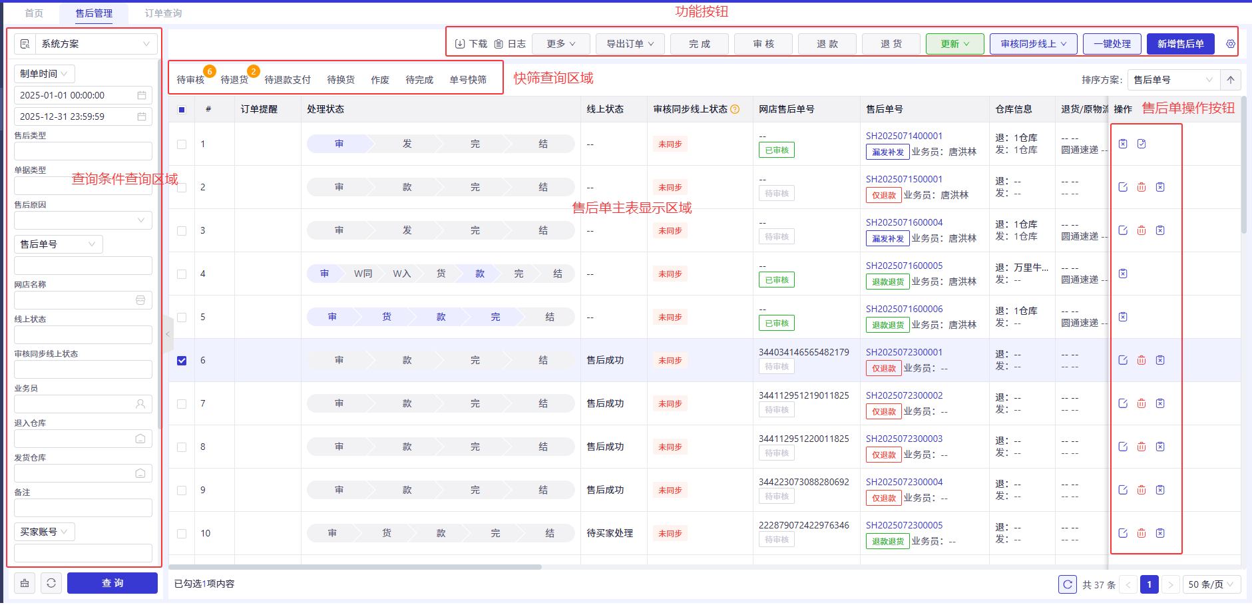Check the checkbox for row 2
Screen dimensions: 1252x605
182,188
